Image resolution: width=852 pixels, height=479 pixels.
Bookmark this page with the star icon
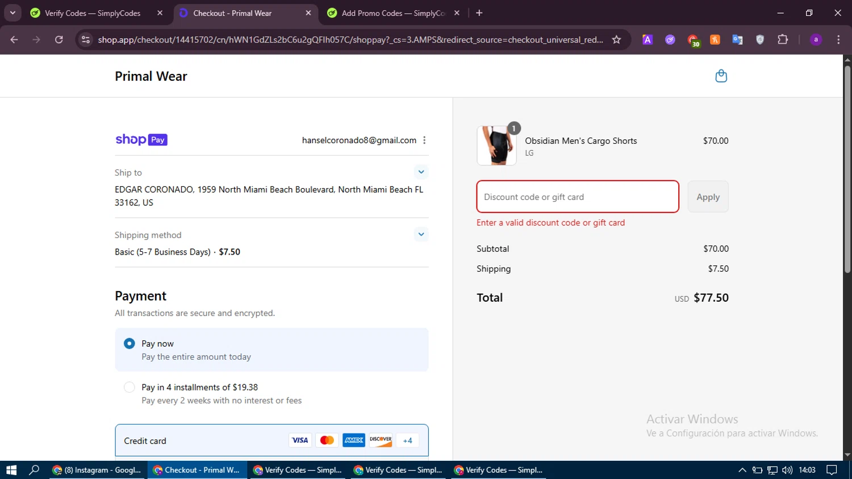tap(616, 40)
